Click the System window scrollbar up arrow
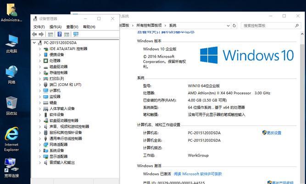This screenshot has width=306, height=184. point(302,34)
